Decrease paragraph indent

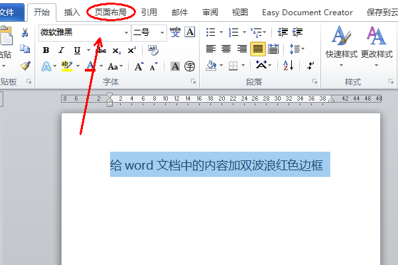coord(283,32)
